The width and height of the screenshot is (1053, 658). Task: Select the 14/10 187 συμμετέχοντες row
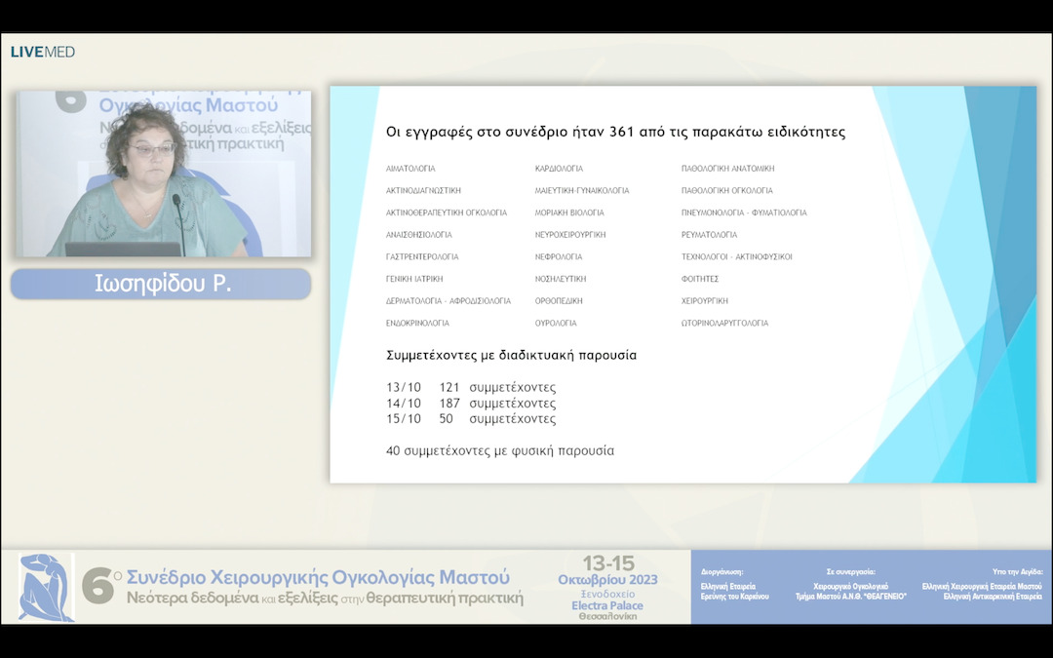(x=471, y=404)
